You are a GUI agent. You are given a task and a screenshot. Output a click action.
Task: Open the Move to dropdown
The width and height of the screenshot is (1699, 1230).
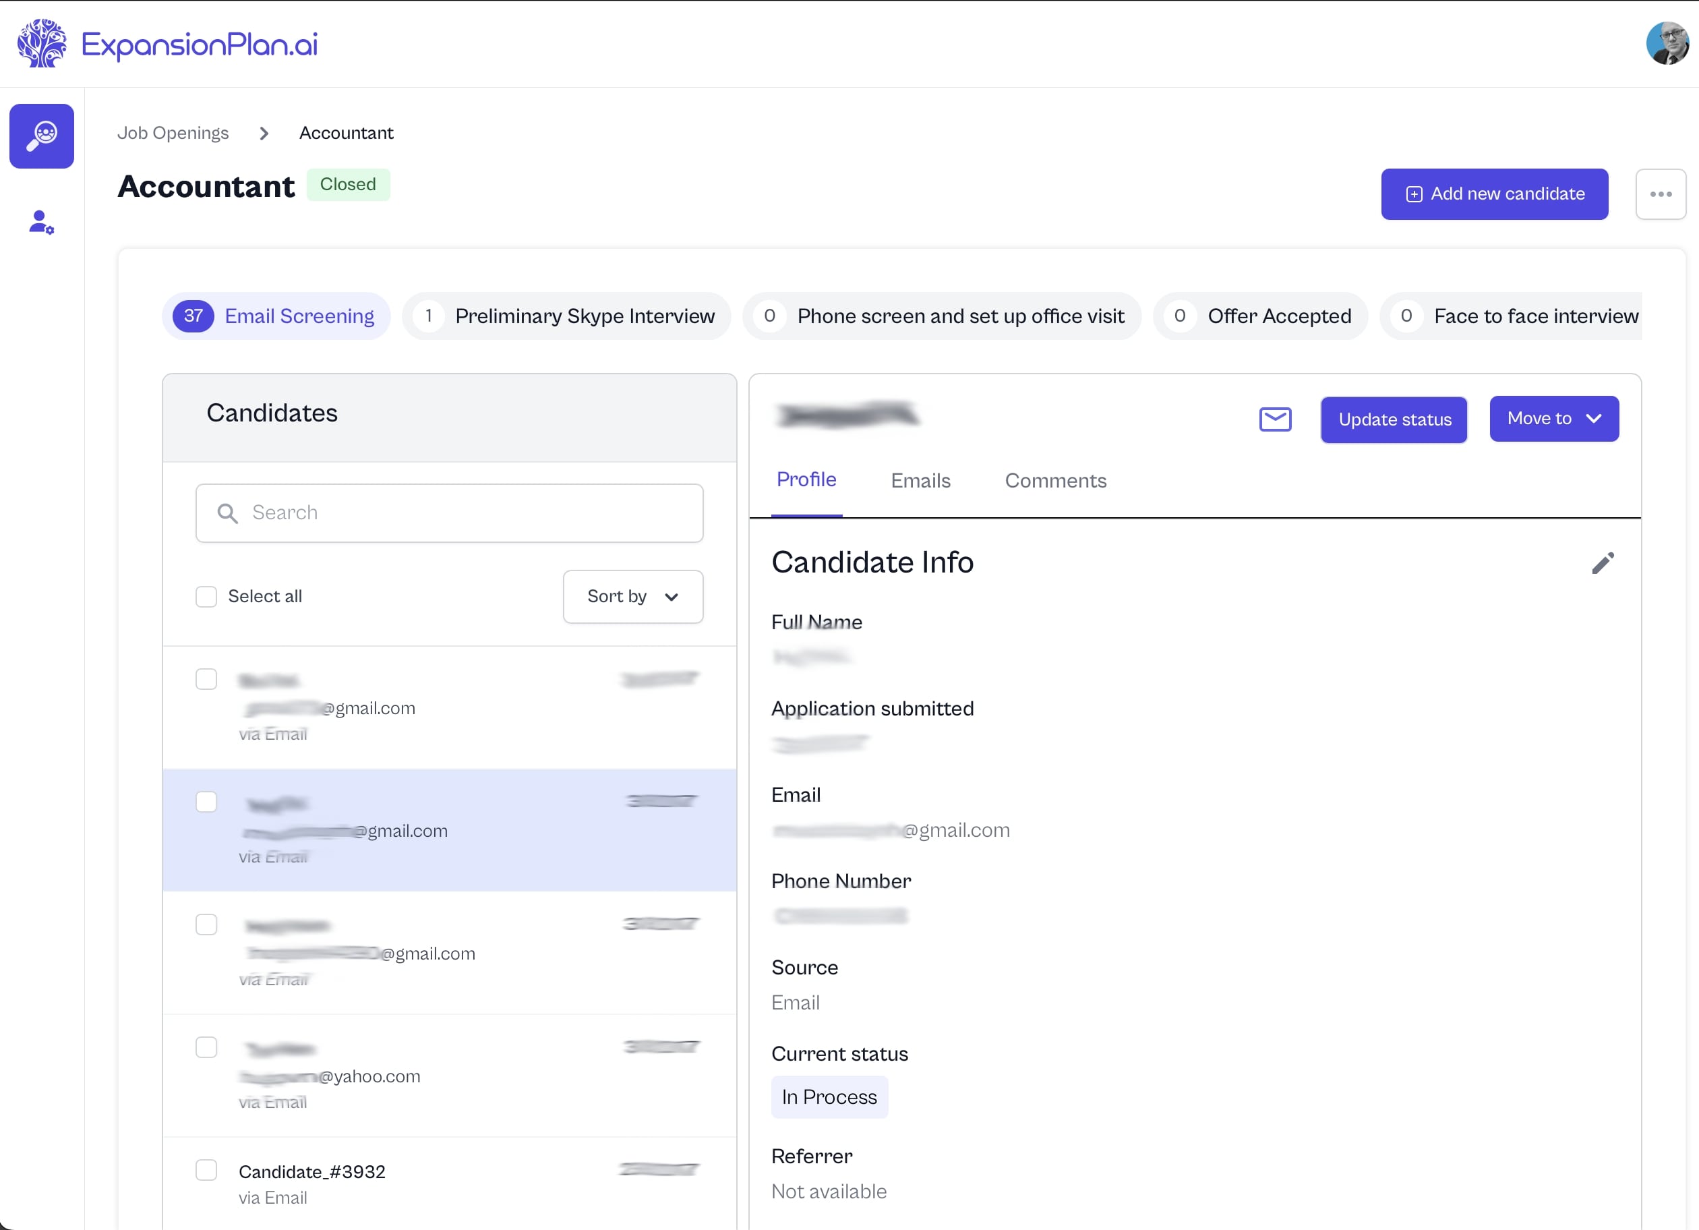coord(1553,419)
